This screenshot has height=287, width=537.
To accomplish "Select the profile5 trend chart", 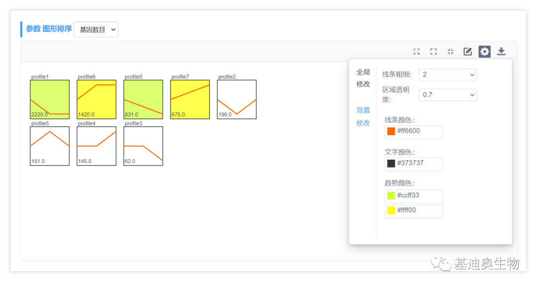I will (x=50, y=146).
